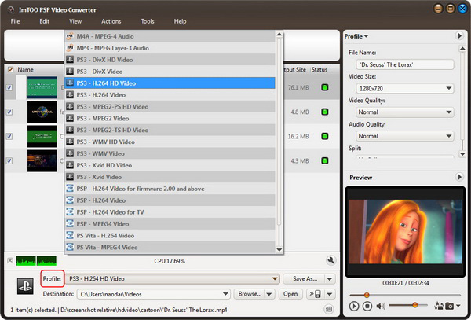This screenshot has width=471, height=320.
Task: Open the Video Size 1280x720 dropdown
Action: pos(405,88)
